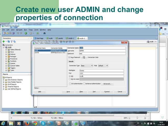Click the Open folder toolbar icon
This screenshot has height=126, width=168.
7,33
